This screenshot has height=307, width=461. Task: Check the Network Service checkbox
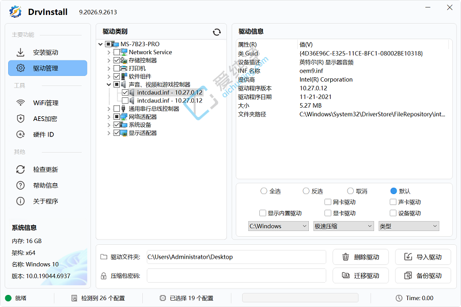[117, 52]
